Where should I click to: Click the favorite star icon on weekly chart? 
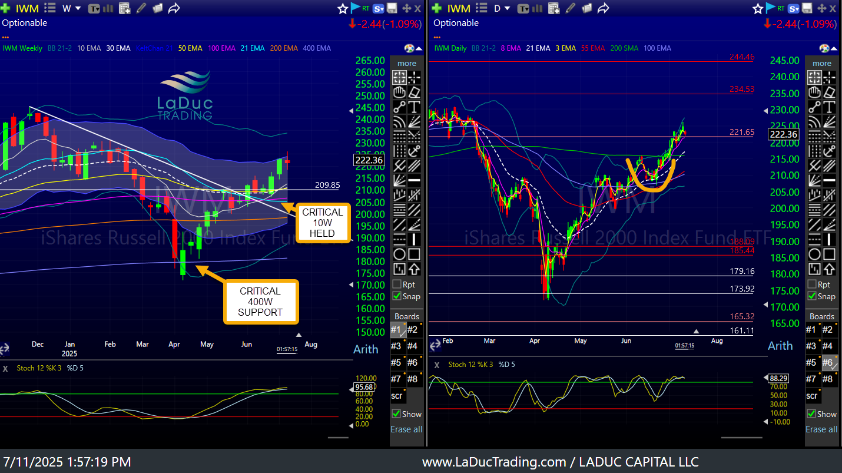point(343,8)
